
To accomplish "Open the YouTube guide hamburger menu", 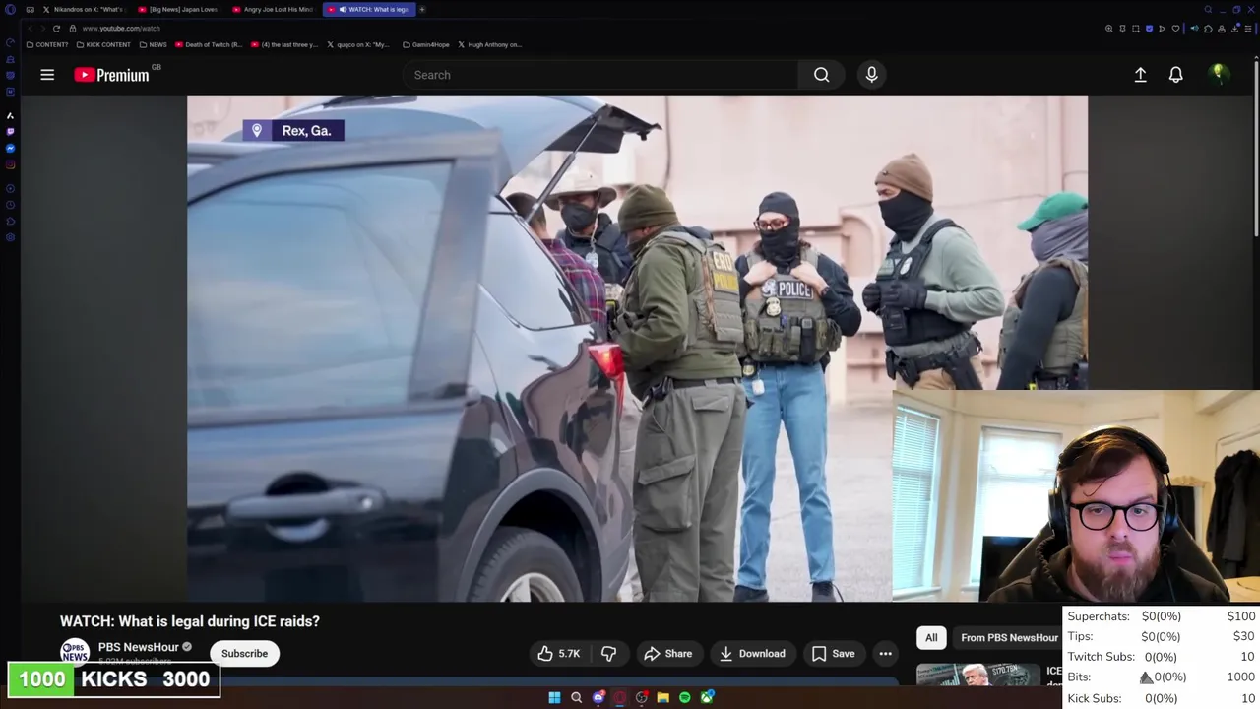I will pos(47,75).
